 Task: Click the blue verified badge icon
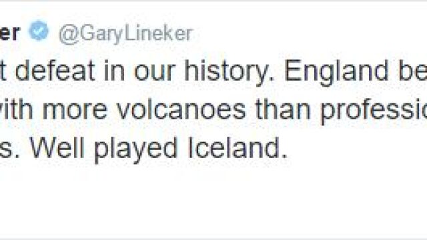point(39,31)
